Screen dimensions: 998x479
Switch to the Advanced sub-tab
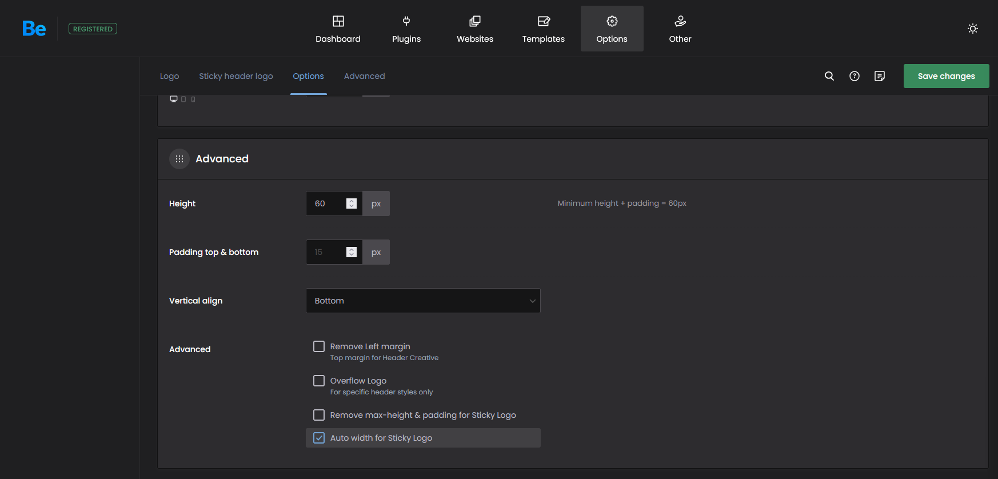coord(365,76)
